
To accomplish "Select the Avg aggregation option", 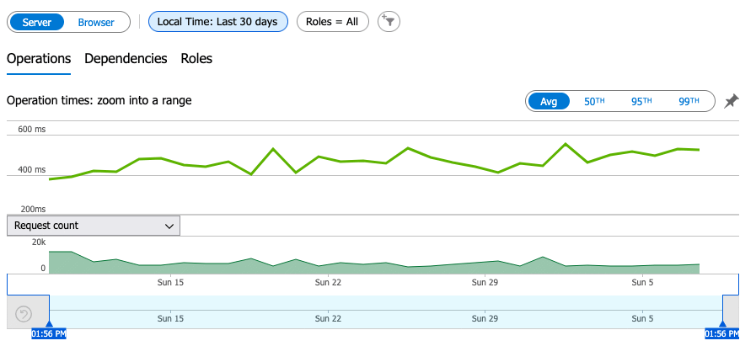I will [549, 101].
